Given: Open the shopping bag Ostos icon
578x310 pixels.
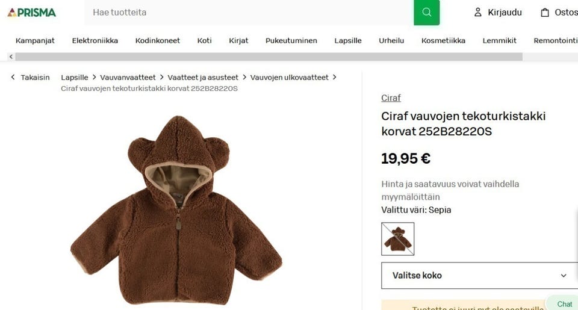Looking at the screenshot, I should [545, 13].
